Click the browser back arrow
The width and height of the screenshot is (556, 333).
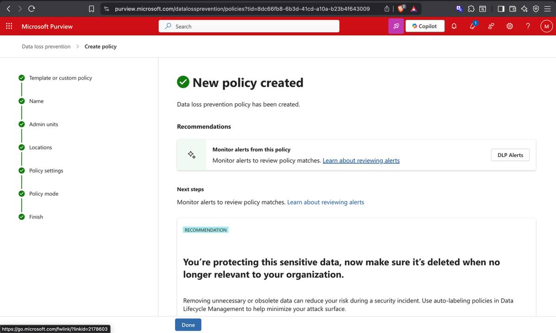(9, 8)
